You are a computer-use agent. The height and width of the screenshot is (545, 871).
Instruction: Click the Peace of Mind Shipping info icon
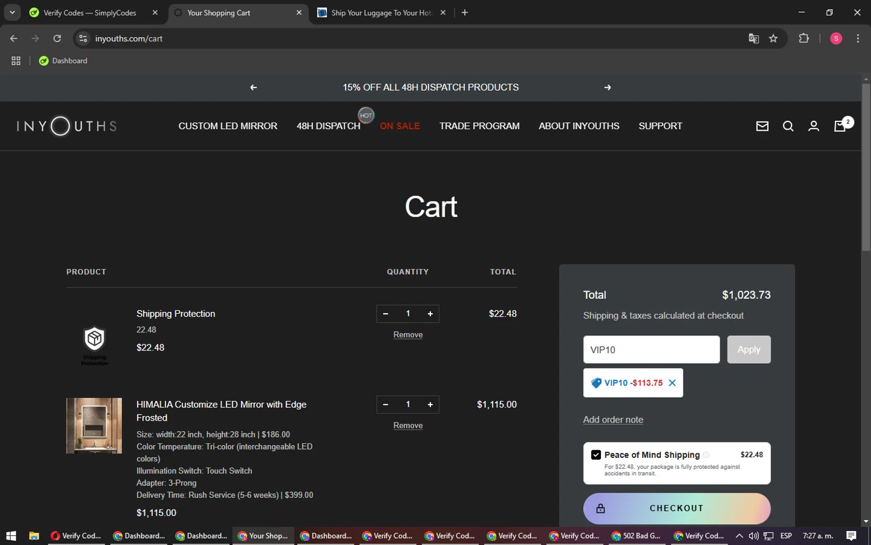706,455
